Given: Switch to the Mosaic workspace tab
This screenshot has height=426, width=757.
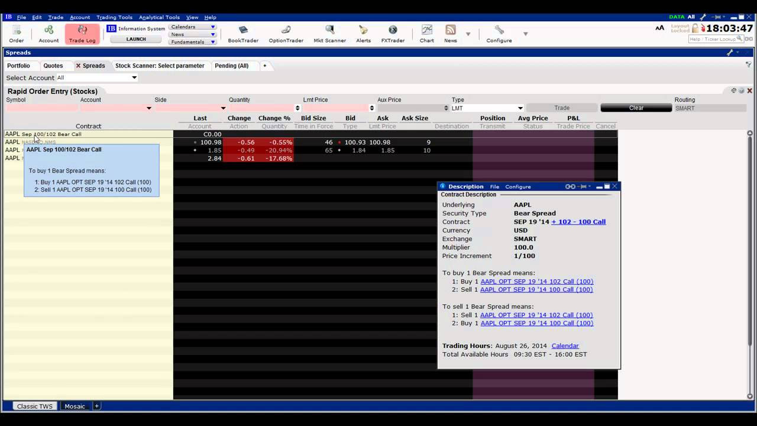Looking at the screenshot, I should pyautogui.click(x=75, y=406).
